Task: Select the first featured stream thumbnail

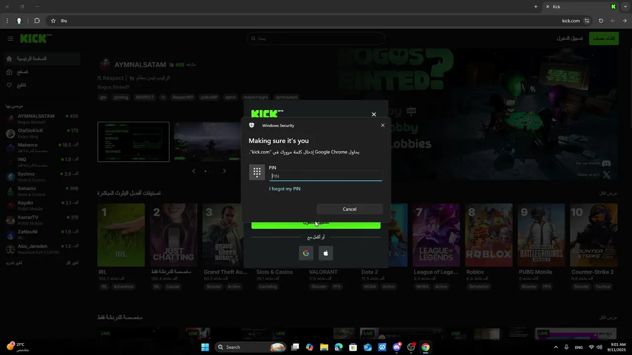Action: click(x=133, y=142)
